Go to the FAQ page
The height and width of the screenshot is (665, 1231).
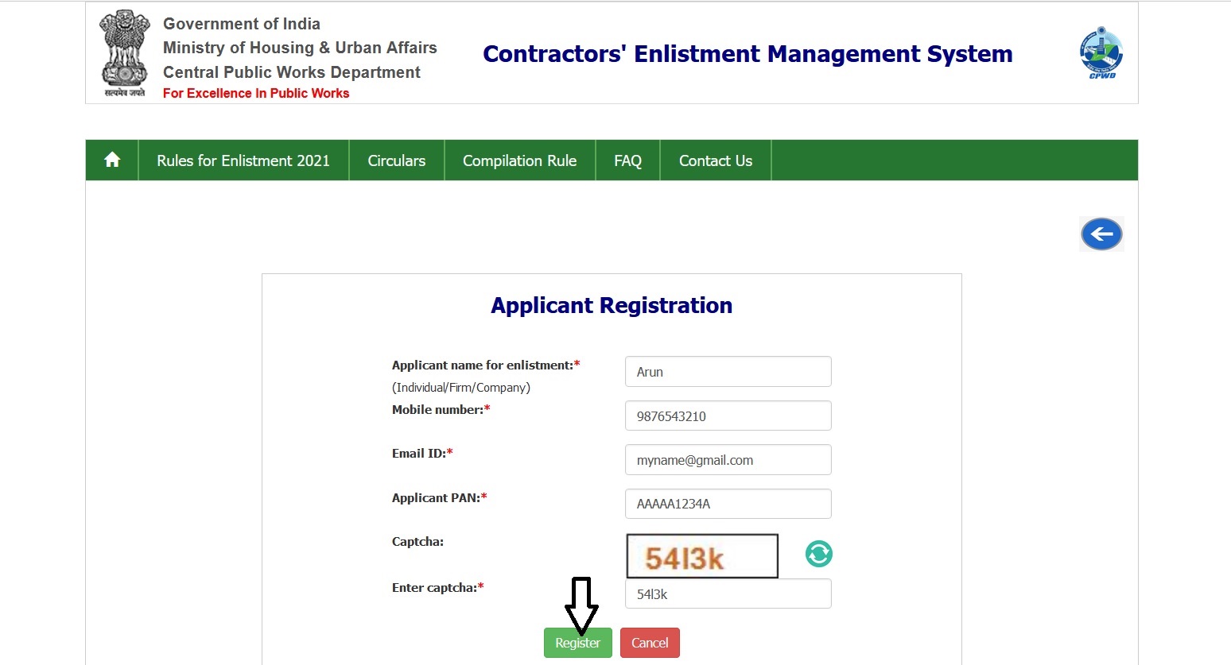point(627,160)
